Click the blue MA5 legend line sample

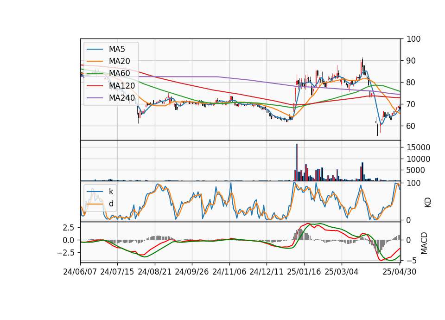pos(95,50)
